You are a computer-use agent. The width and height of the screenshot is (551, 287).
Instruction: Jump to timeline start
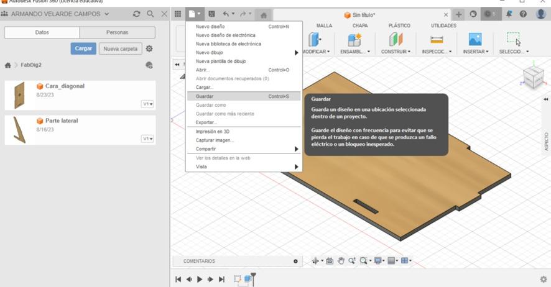coord(178,280)
